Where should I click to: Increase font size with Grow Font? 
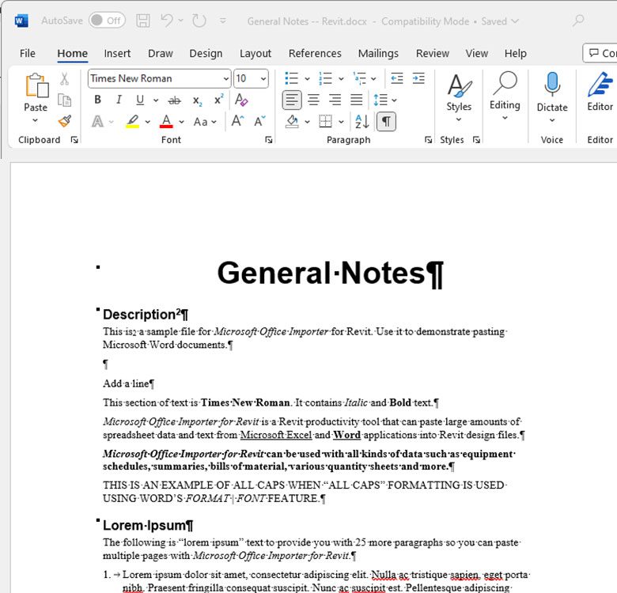[237, 121]
